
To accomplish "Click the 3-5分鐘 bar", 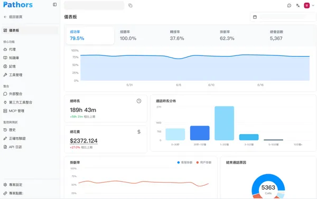I will (x=249, y=137).
